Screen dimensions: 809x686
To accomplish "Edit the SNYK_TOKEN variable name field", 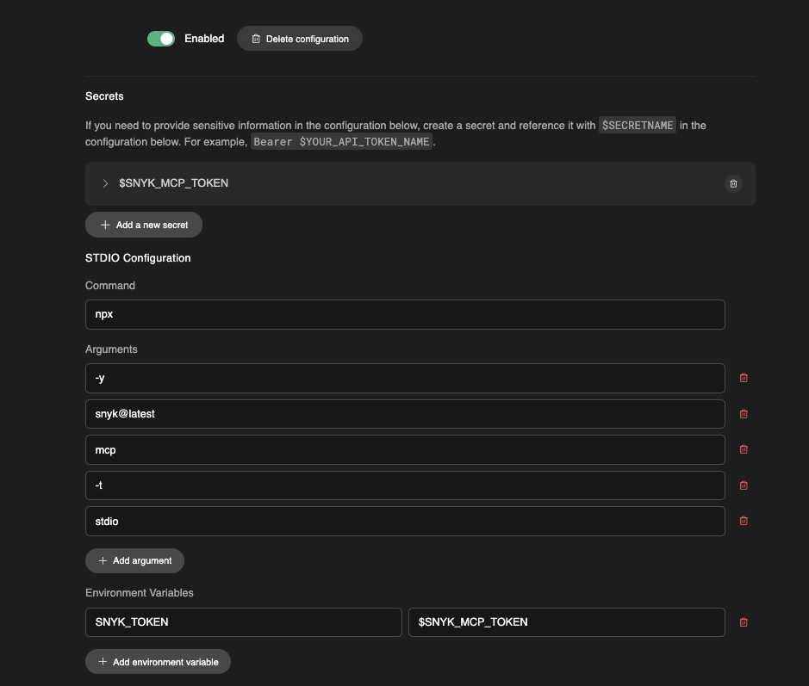I will [244, 622].
